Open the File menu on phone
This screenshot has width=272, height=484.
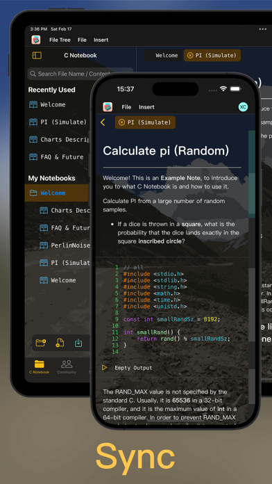click(x=126, y=107)
